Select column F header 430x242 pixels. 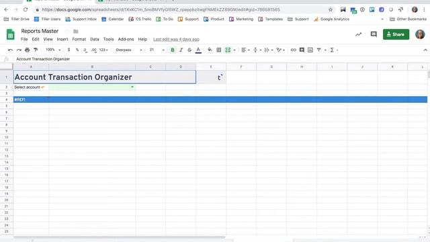pyautogui.click(x=241, y=67)
